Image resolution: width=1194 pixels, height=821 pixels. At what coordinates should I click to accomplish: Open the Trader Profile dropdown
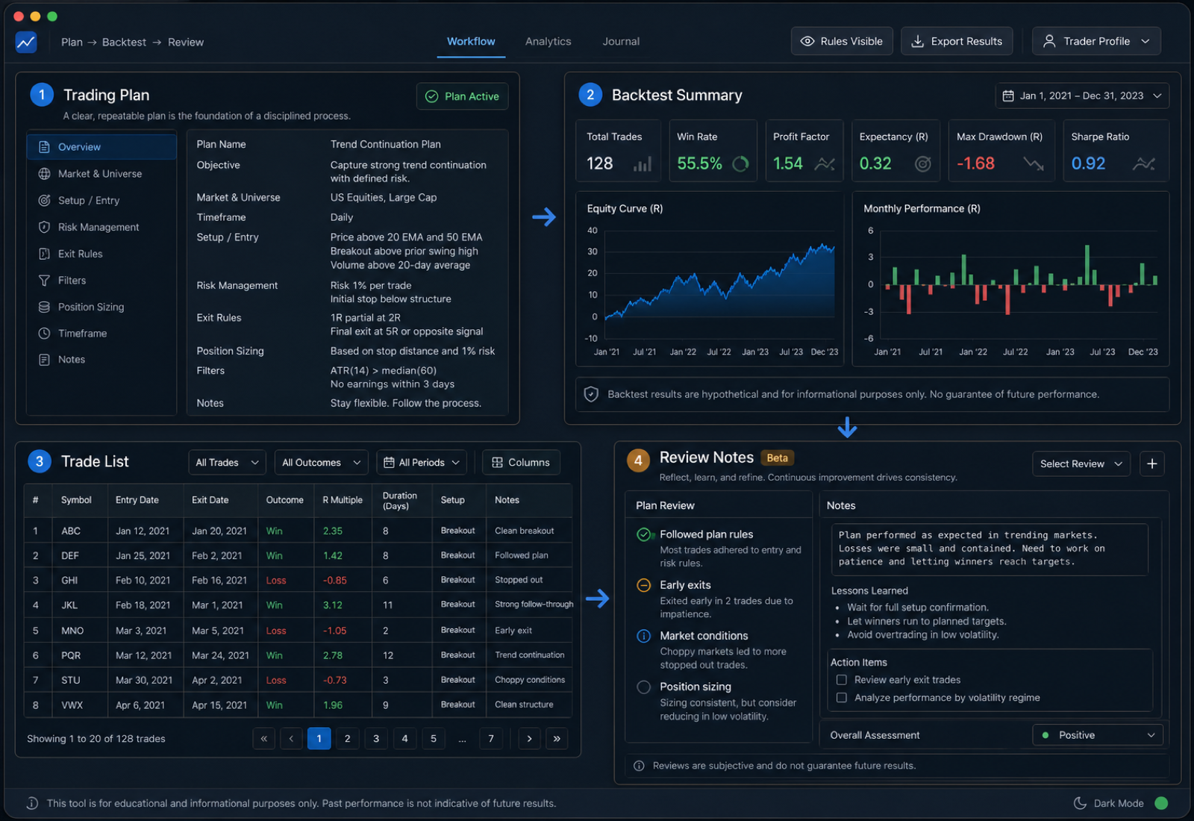[1096, 41]
